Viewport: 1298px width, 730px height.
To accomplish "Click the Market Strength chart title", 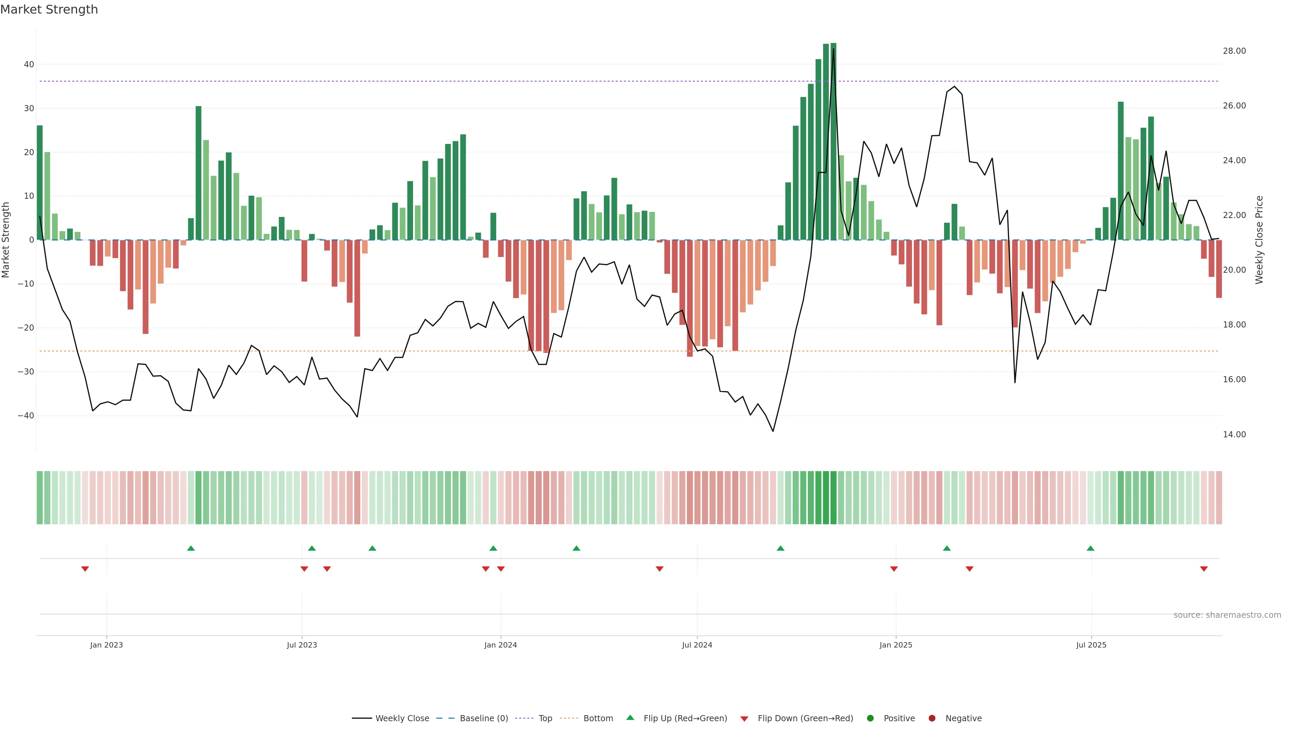I will pyautogui.click(x=49, y=9).
